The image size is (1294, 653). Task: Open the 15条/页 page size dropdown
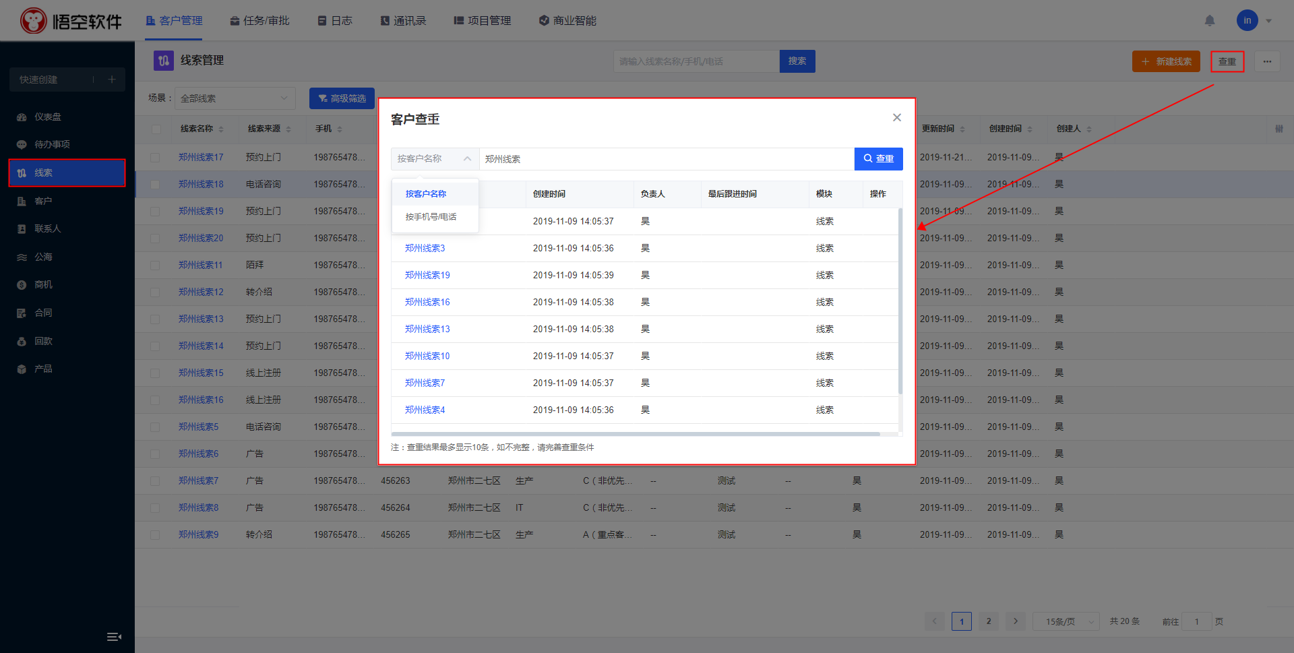pos(1066,621)
